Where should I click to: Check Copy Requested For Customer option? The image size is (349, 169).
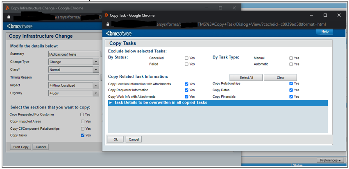click(x=82, y=115)
